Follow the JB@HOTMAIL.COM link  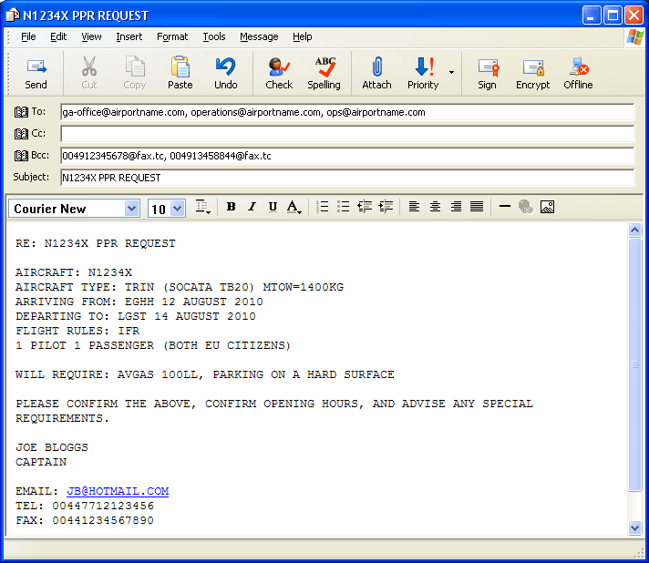point(118,491)
